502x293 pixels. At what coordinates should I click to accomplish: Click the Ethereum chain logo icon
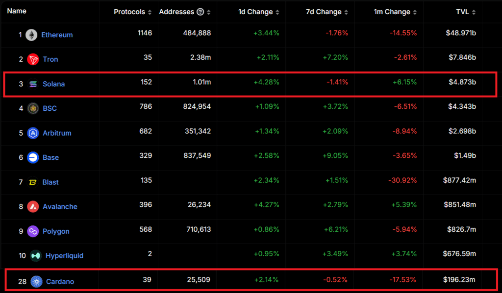point(32,35)
